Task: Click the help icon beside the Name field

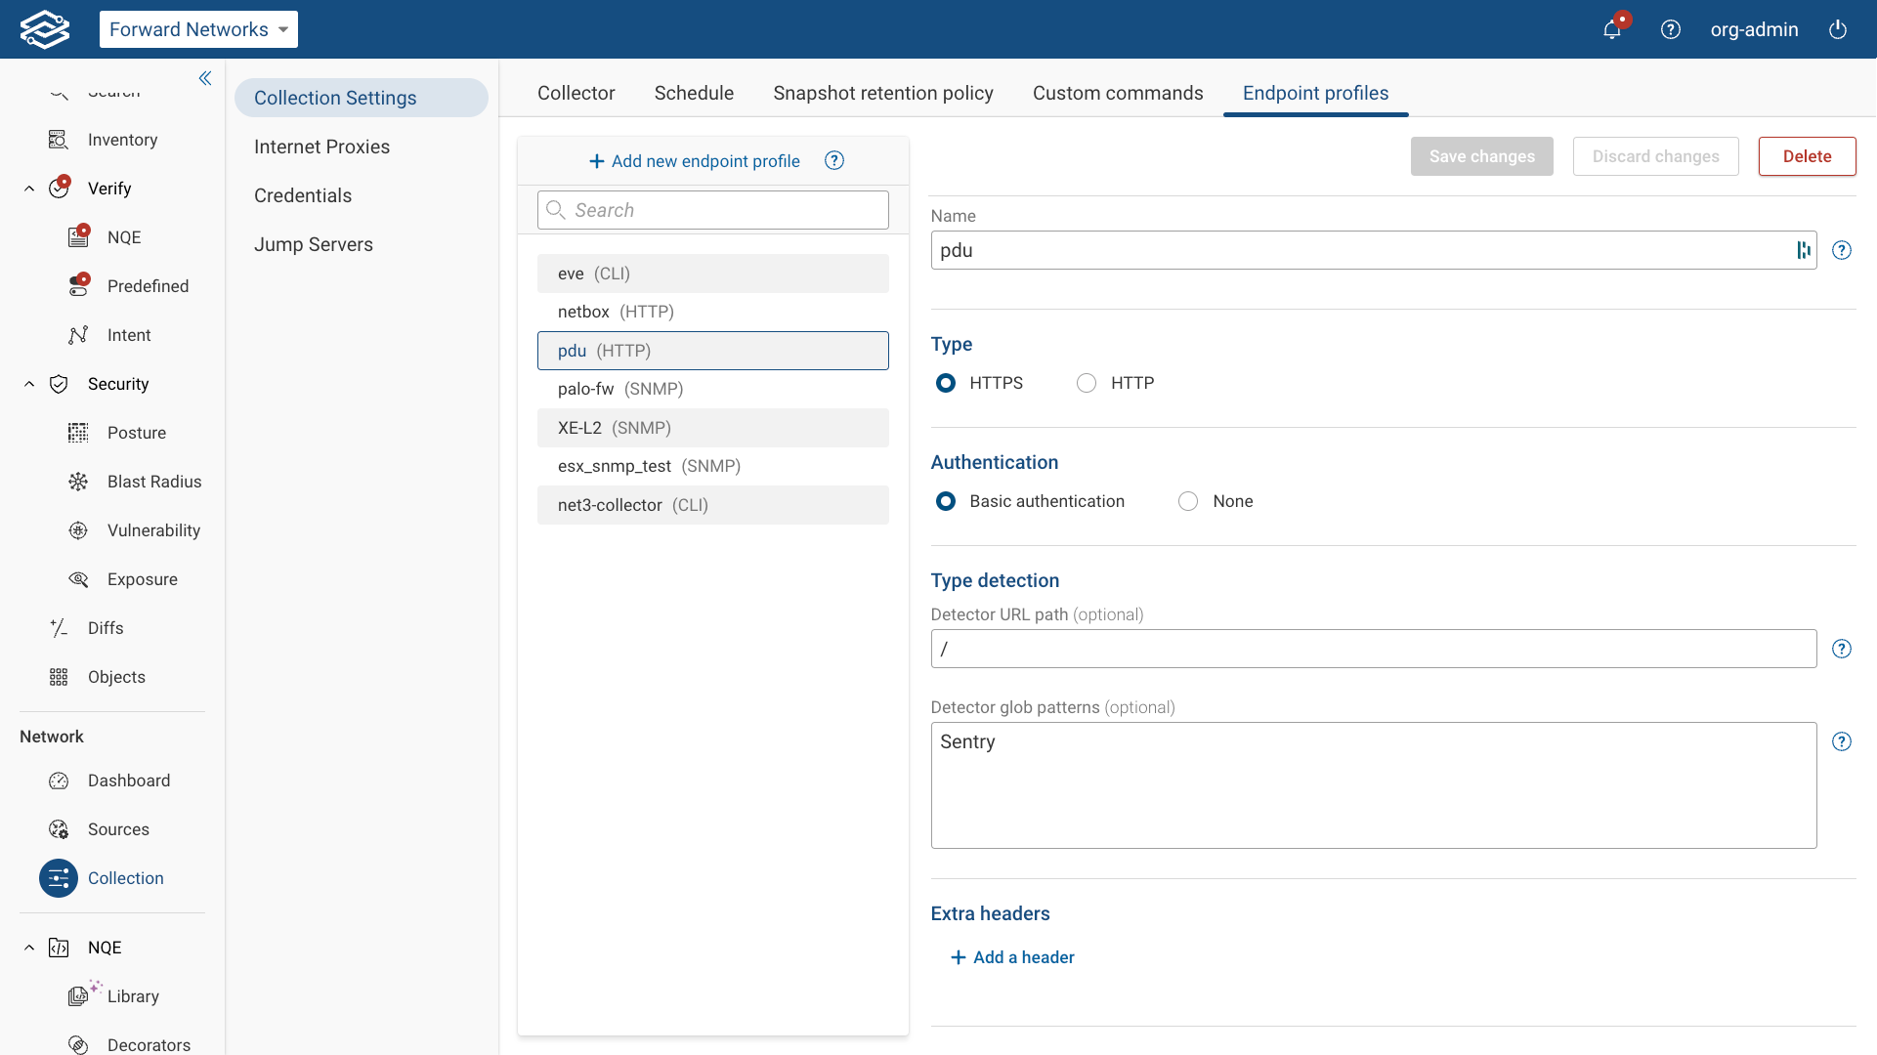Action: (1842, 250)
